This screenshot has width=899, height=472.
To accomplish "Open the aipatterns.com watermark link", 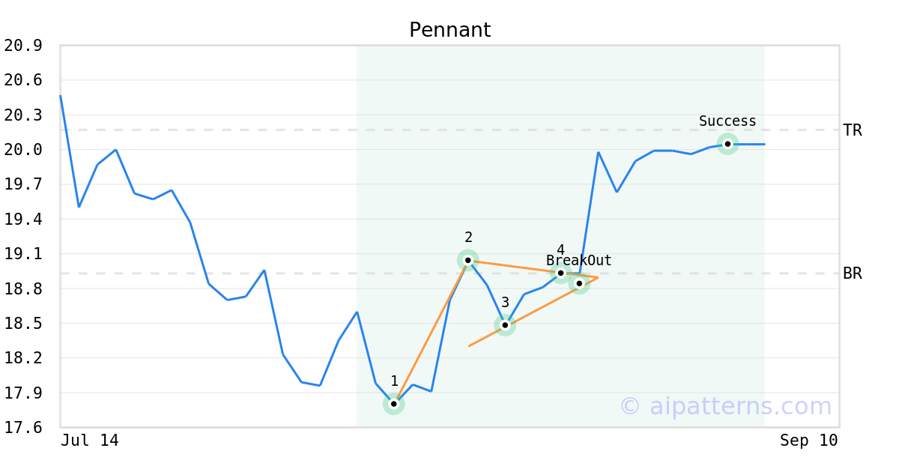I will (725, 406).
